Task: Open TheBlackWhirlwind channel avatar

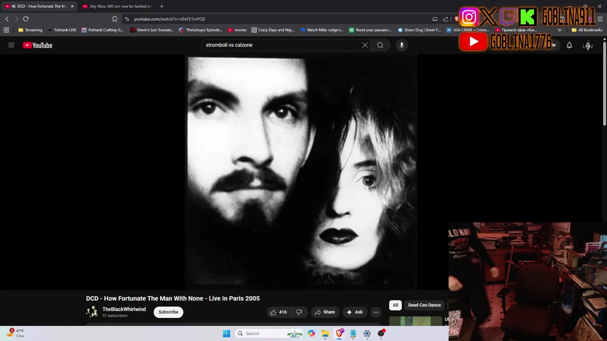Action: point(92,312)
